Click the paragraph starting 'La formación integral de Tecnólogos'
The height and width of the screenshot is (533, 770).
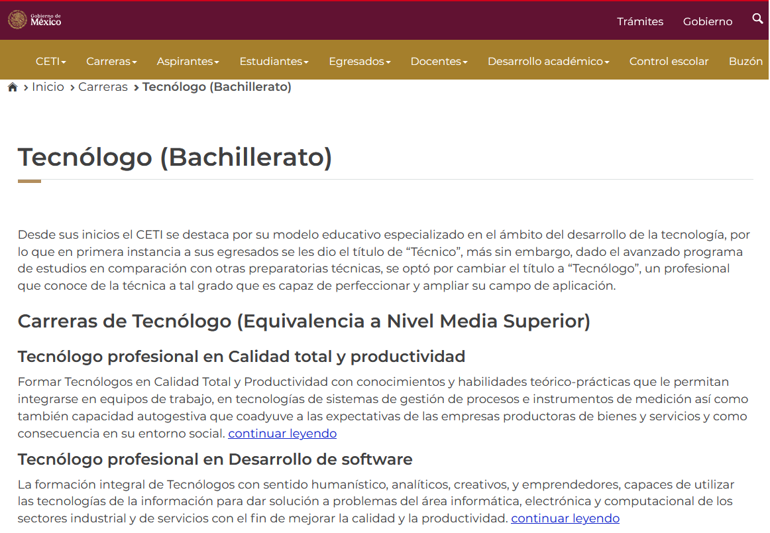pyautogui.click(x=376, y=501)
